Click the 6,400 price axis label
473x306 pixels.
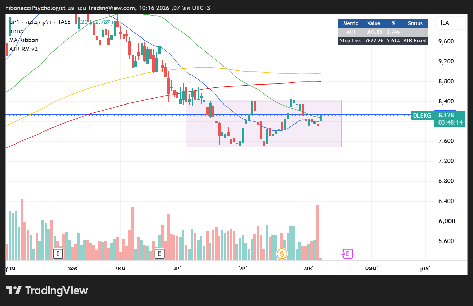(x=445, y=201)
